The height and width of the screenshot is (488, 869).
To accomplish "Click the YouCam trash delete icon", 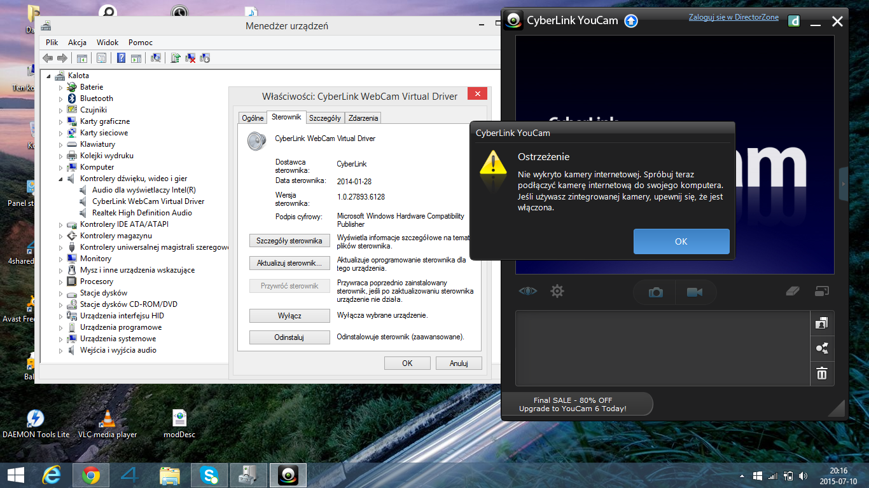I will 822,373.
